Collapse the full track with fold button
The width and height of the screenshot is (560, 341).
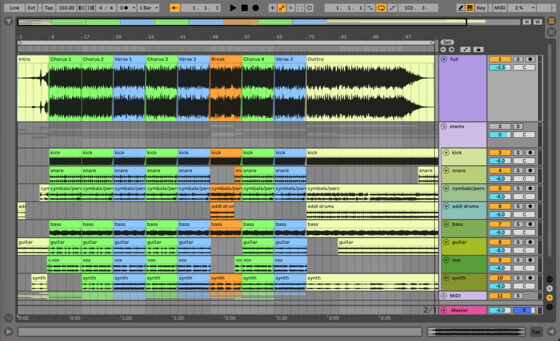tap(444, 59)
